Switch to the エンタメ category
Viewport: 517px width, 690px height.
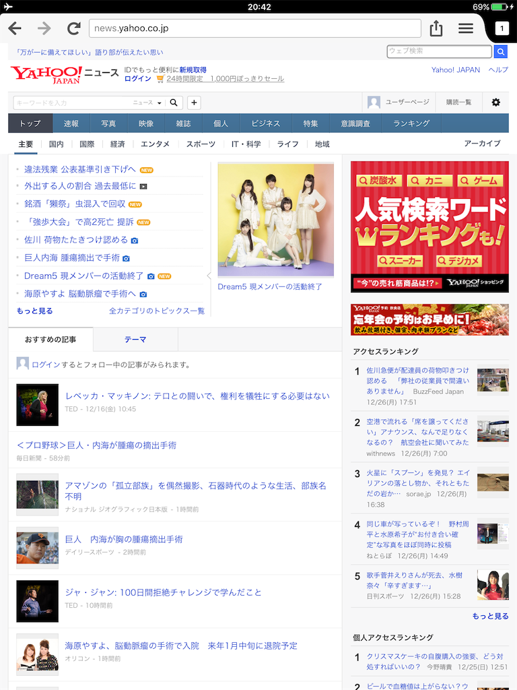click(155, 144)
